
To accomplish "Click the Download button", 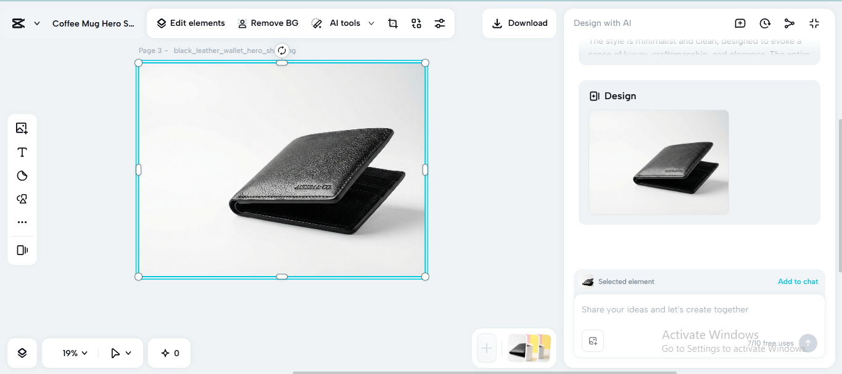I will (519, 23).
